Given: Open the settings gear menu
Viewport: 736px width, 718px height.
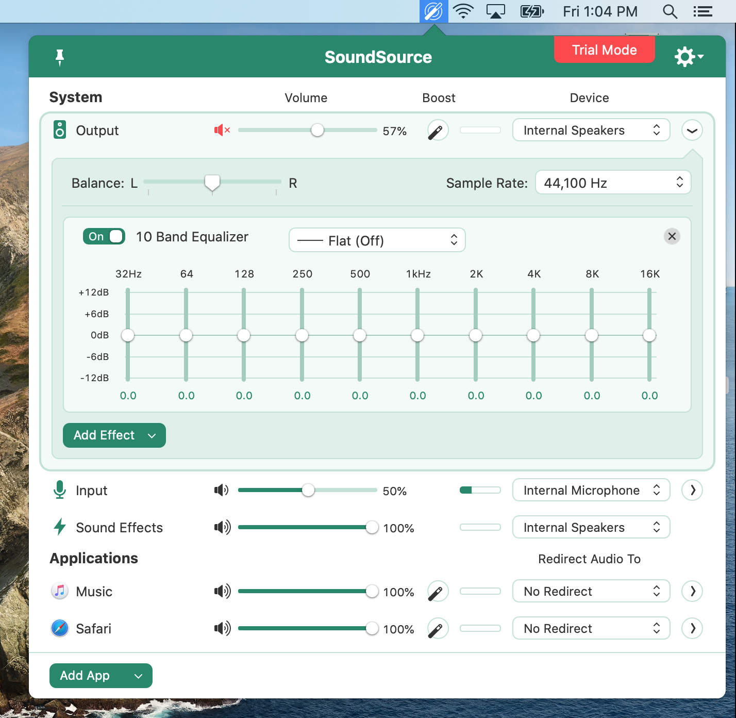Looking at the screenshot, I should pos(689,57).
